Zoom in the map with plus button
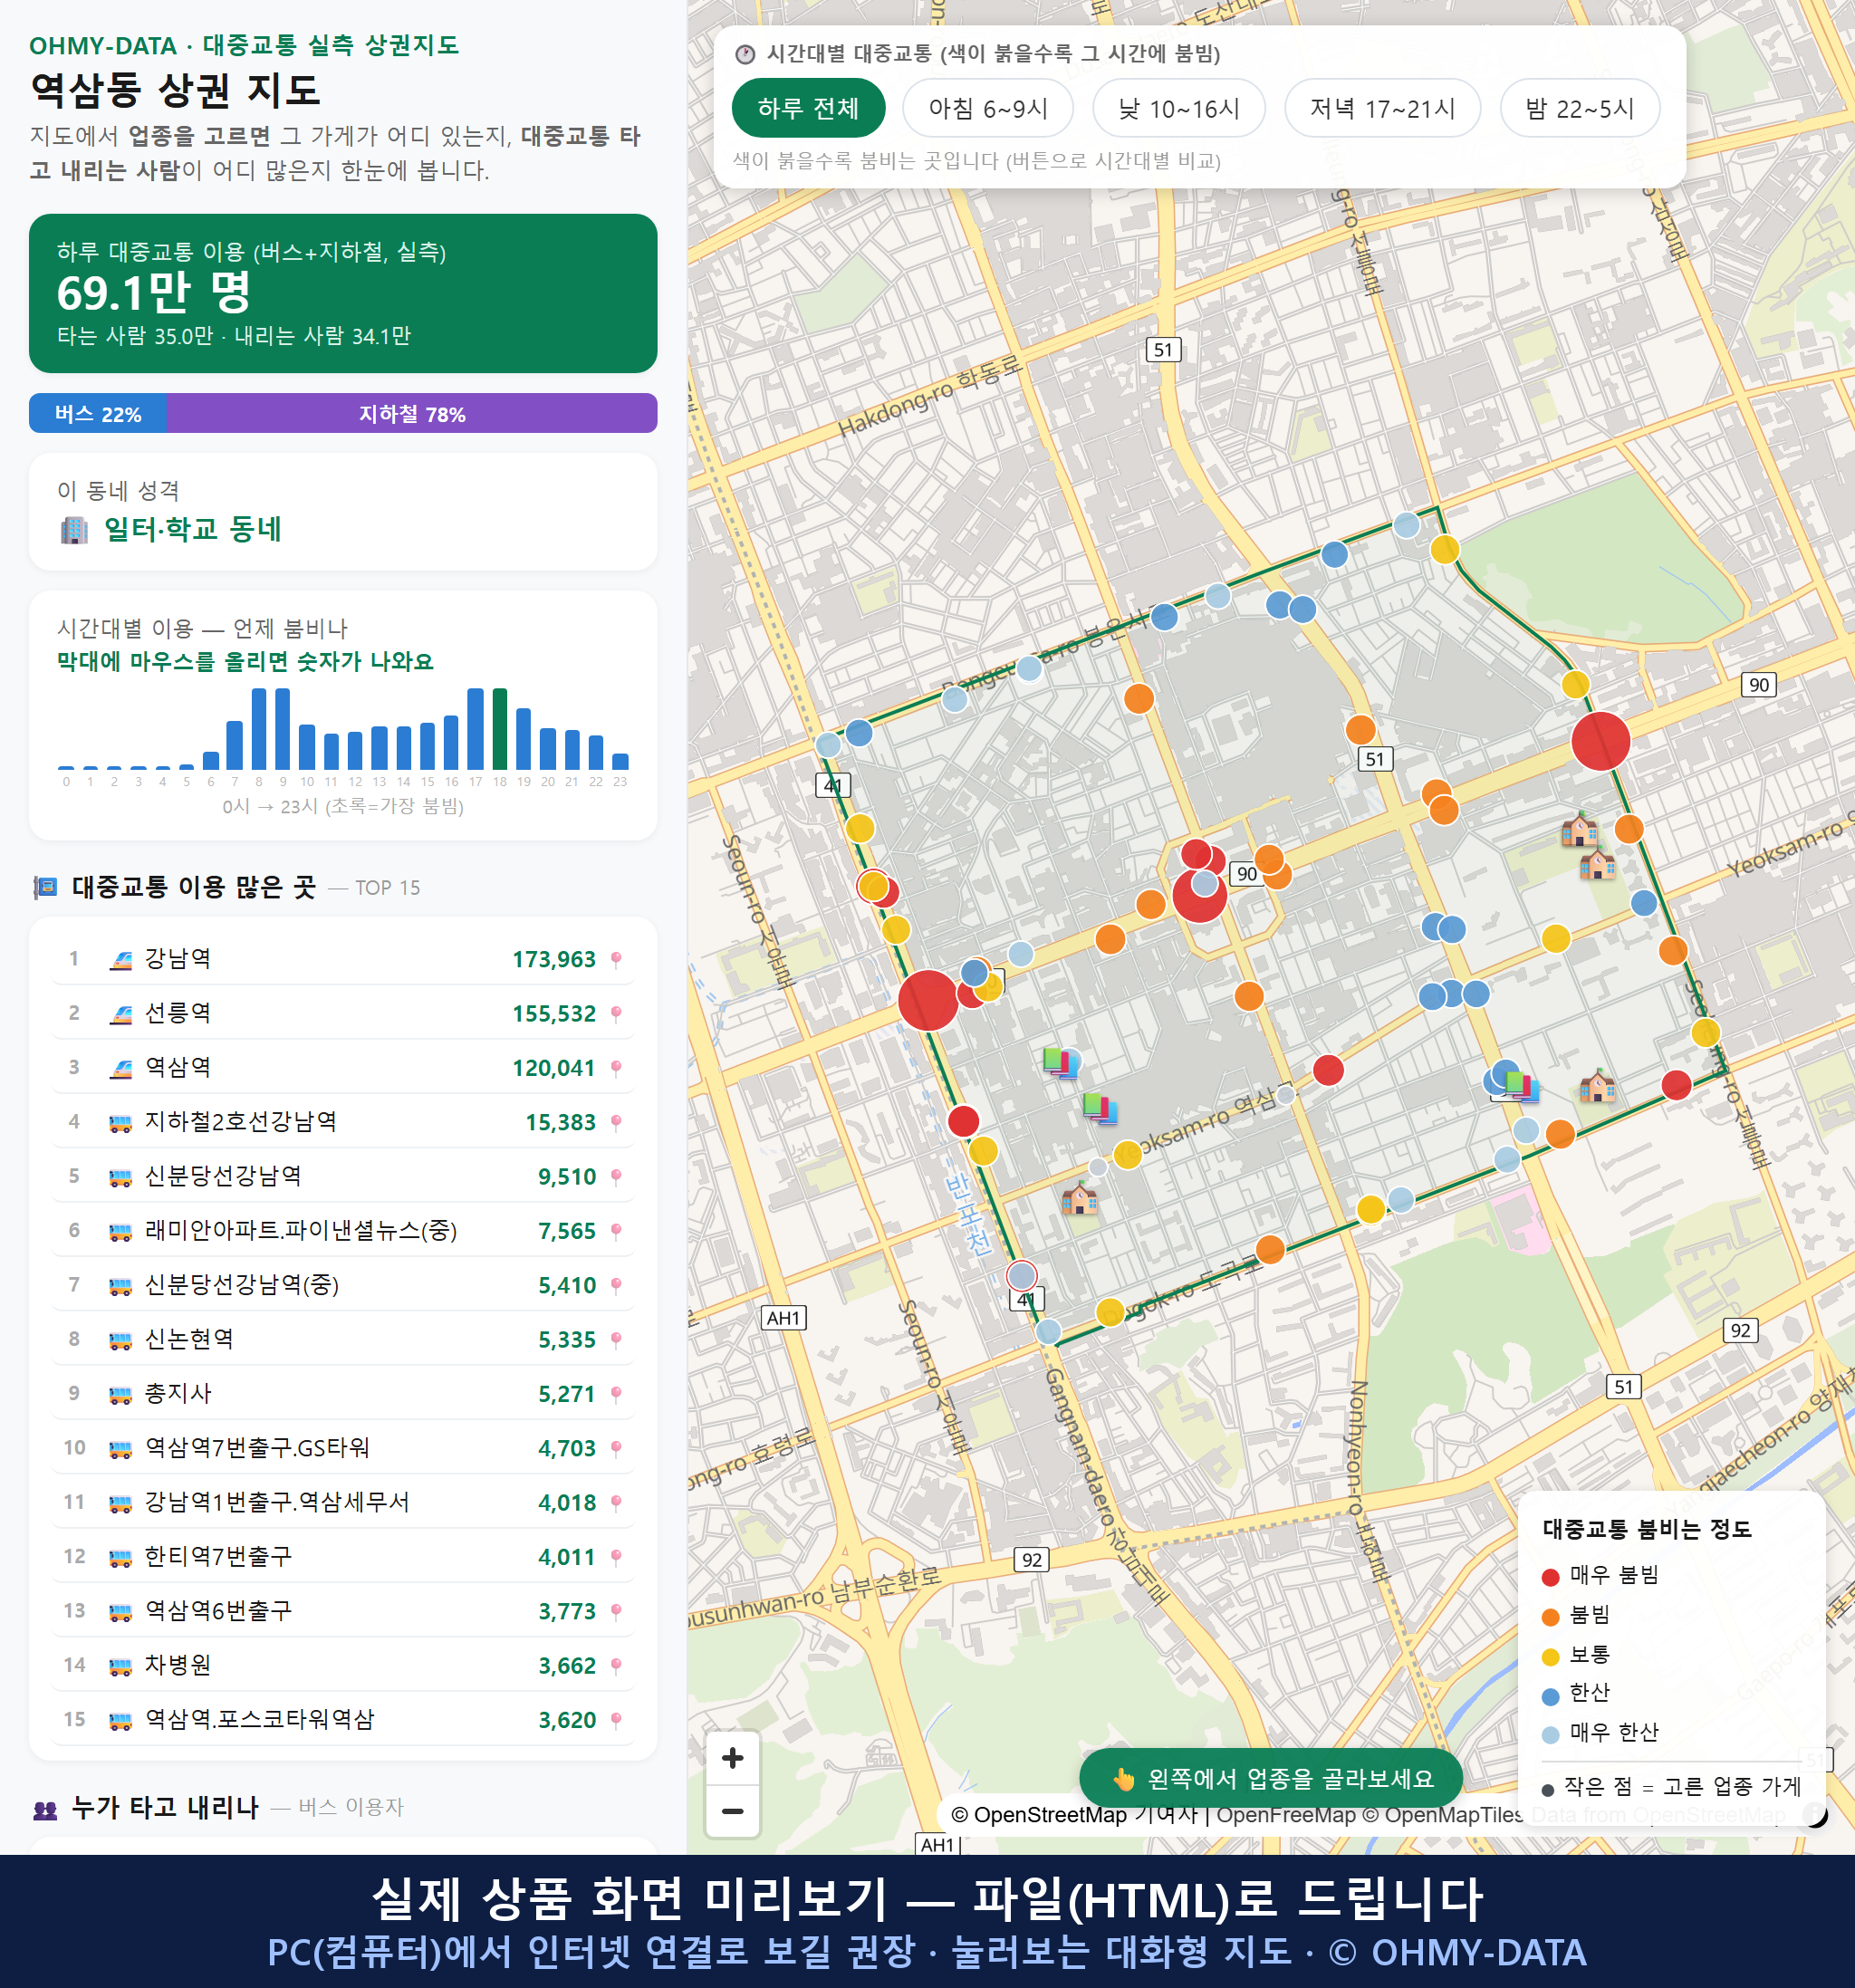 pyautogui.click(x=732, y=1758)
